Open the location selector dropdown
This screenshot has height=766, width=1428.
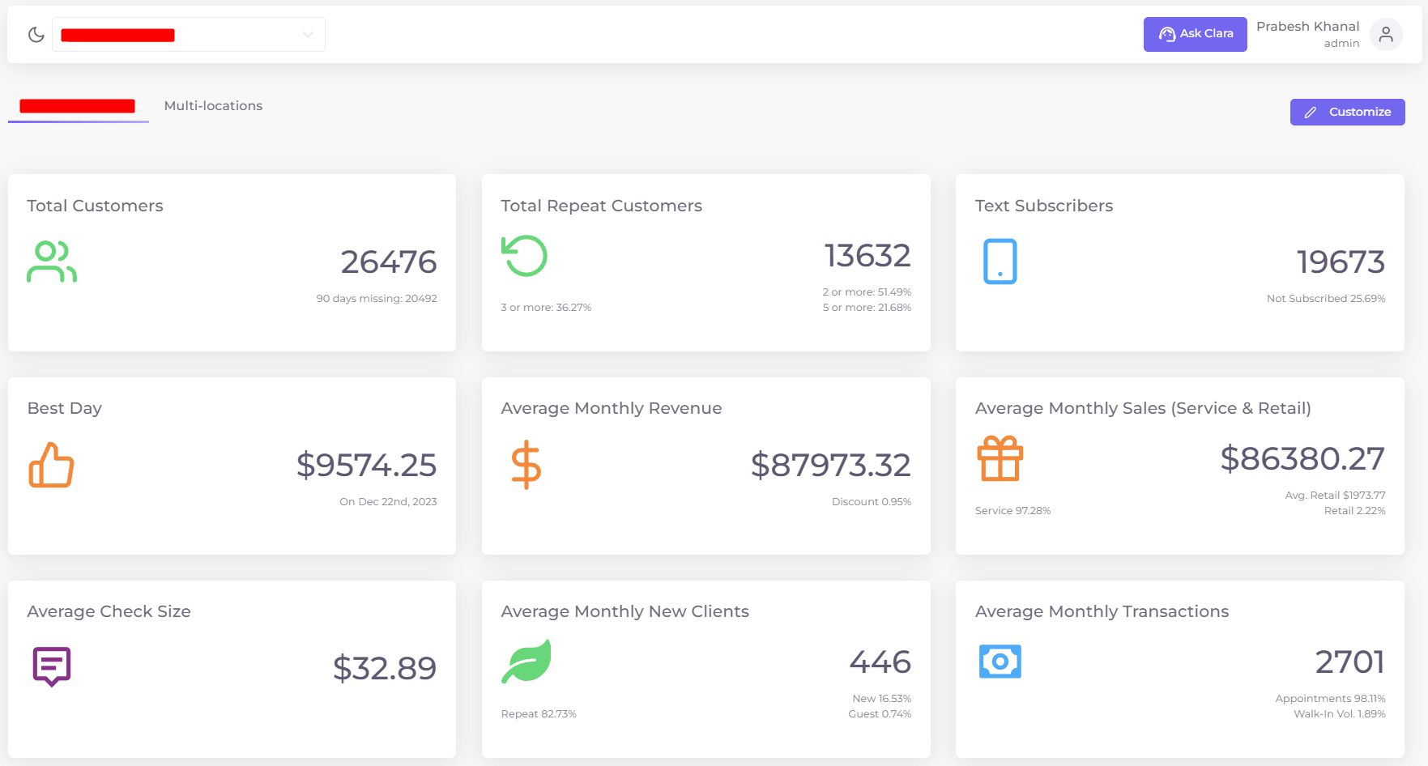188,34
